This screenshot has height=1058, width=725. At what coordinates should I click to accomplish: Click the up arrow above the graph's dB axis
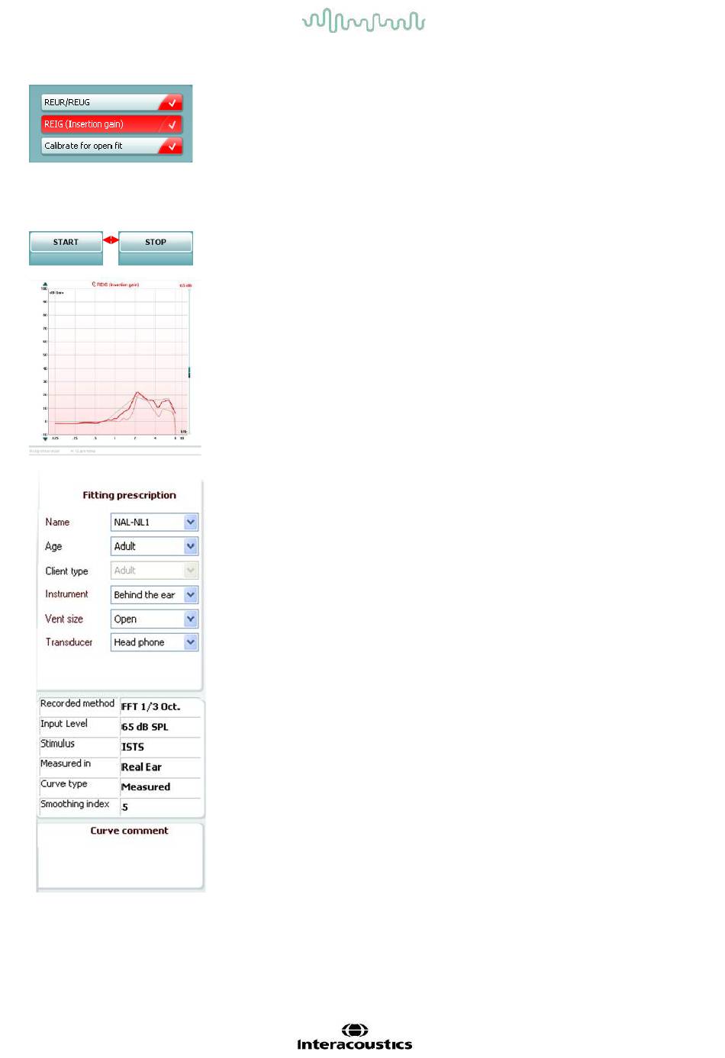click(x=44, y=284)
